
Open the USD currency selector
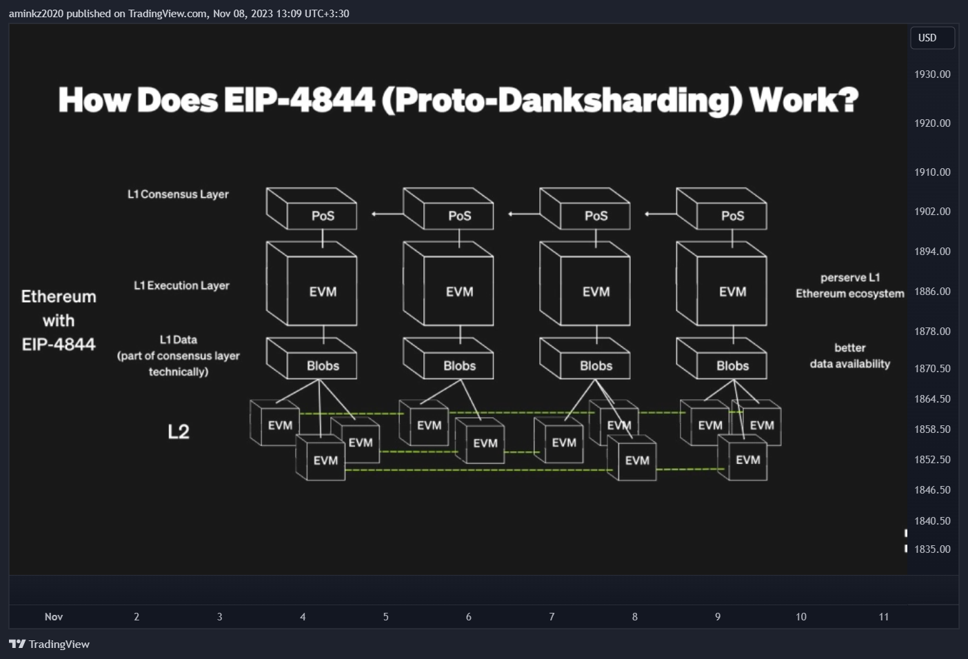pos(932,38)
